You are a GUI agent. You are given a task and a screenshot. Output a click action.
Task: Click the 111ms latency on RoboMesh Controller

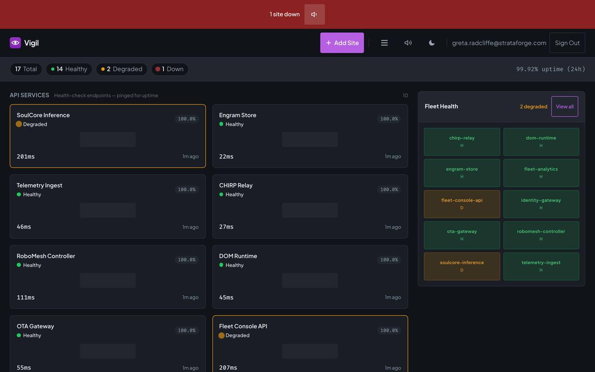pos(26,298)
